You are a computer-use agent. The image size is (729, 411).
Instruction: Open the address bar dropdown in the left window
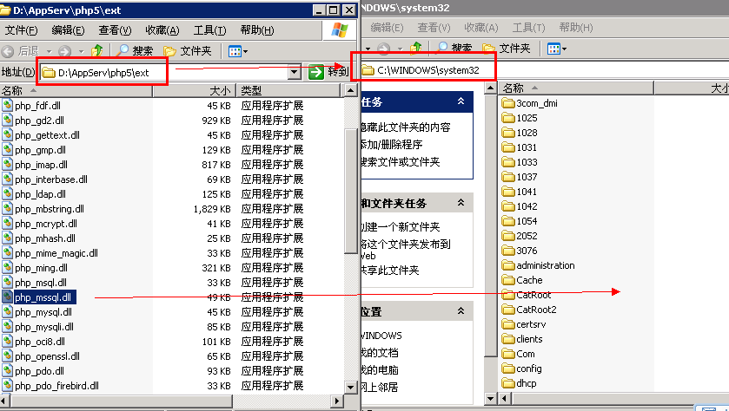coord(294,72)
